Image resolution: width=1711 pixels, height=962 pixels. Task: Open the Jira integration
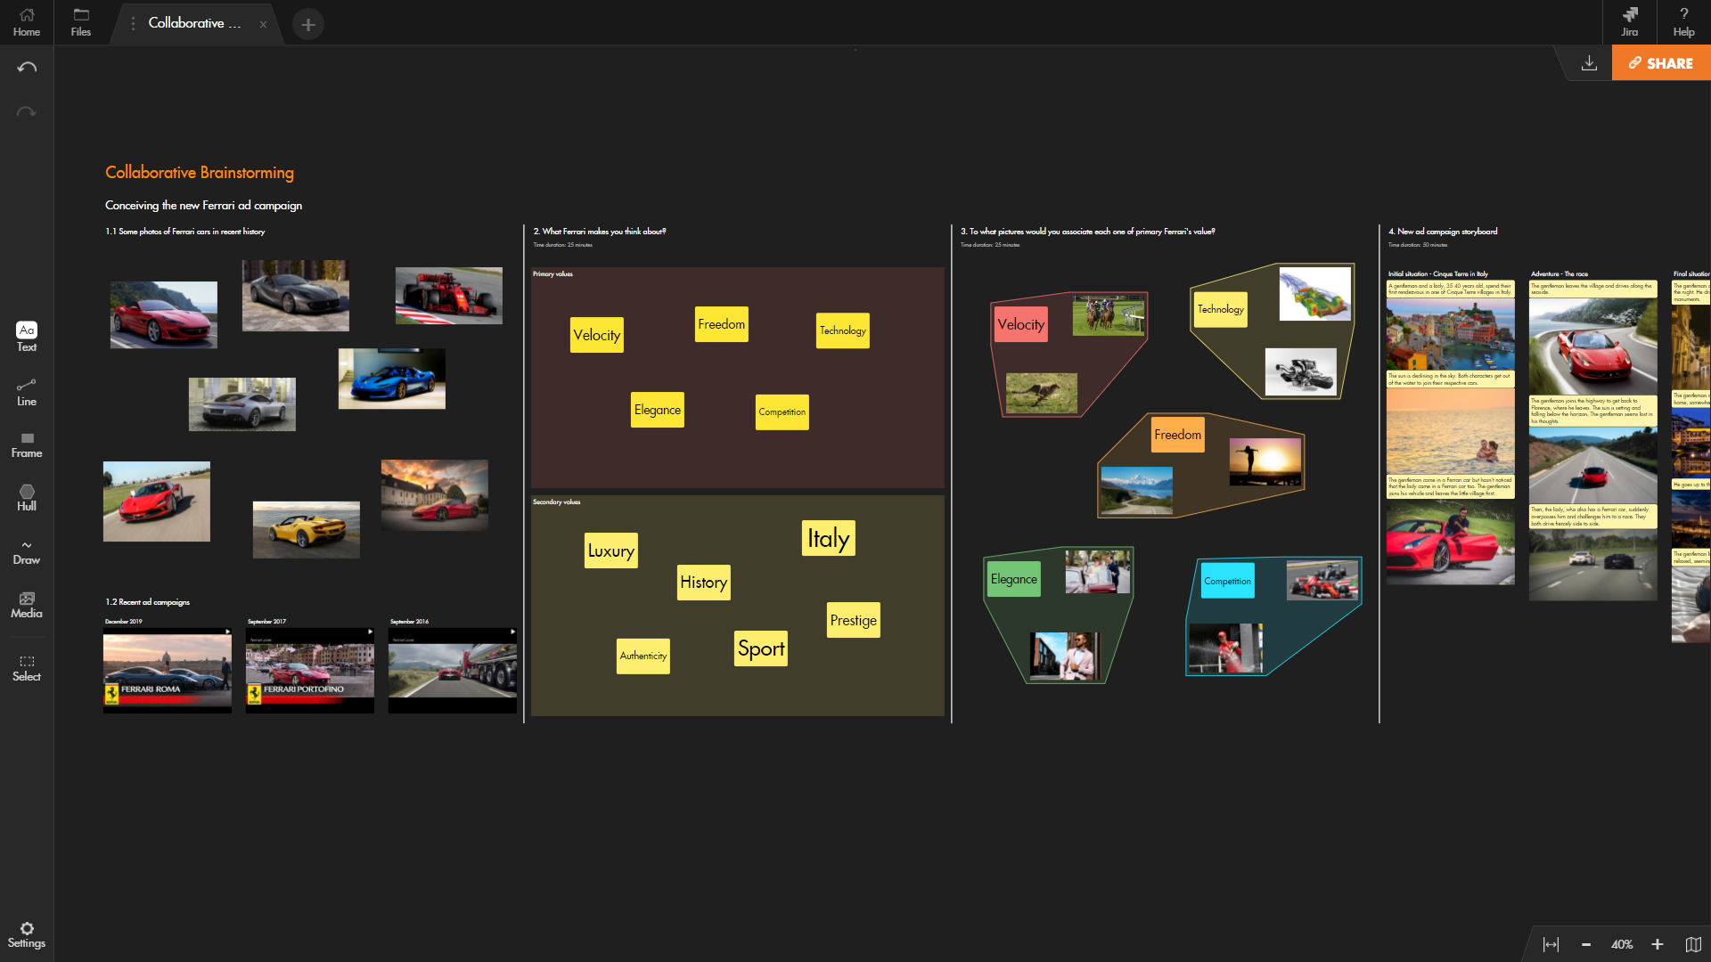1629,21
